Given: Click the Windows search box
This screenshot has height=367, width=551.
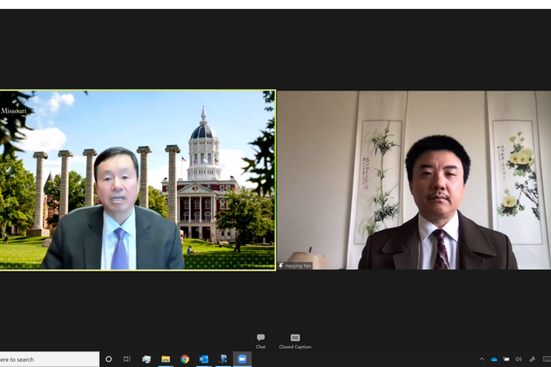Looking at the screenshot, I should point(49,359).
